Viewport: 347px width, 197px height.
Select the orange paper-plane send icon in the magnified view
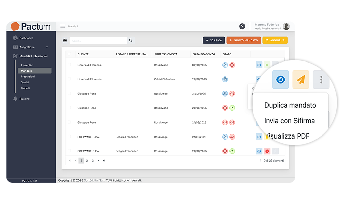[301, 79]
